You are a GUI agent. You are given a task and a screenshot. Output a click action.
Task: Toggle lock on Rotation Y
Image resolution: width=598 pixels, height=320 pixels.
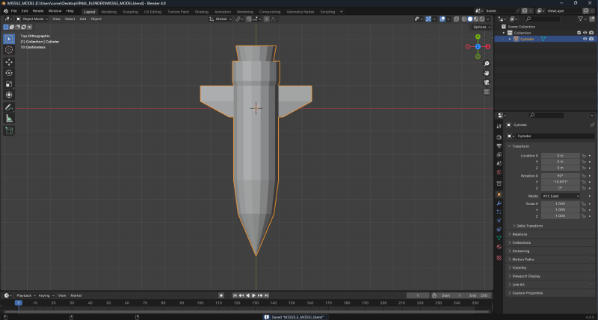click(x=583, y=182)
